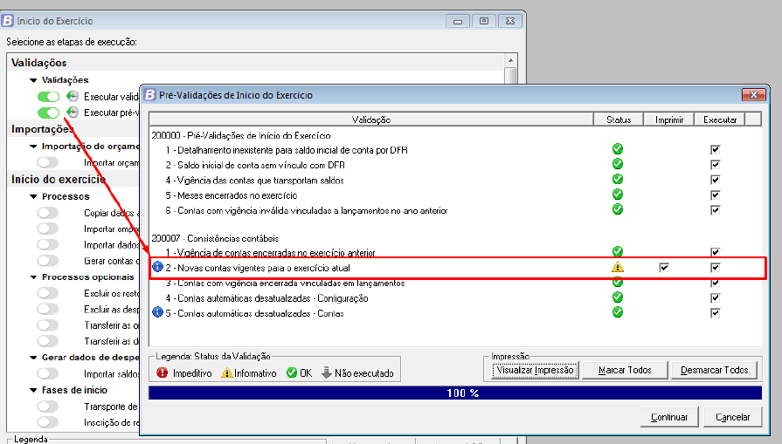Click the Continuar button
782x444 pixels.
point(668,417)
